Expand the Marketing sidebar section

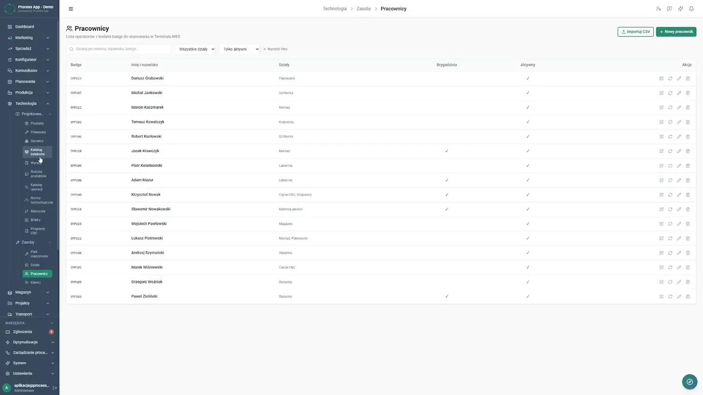click(x=29, y=38)
